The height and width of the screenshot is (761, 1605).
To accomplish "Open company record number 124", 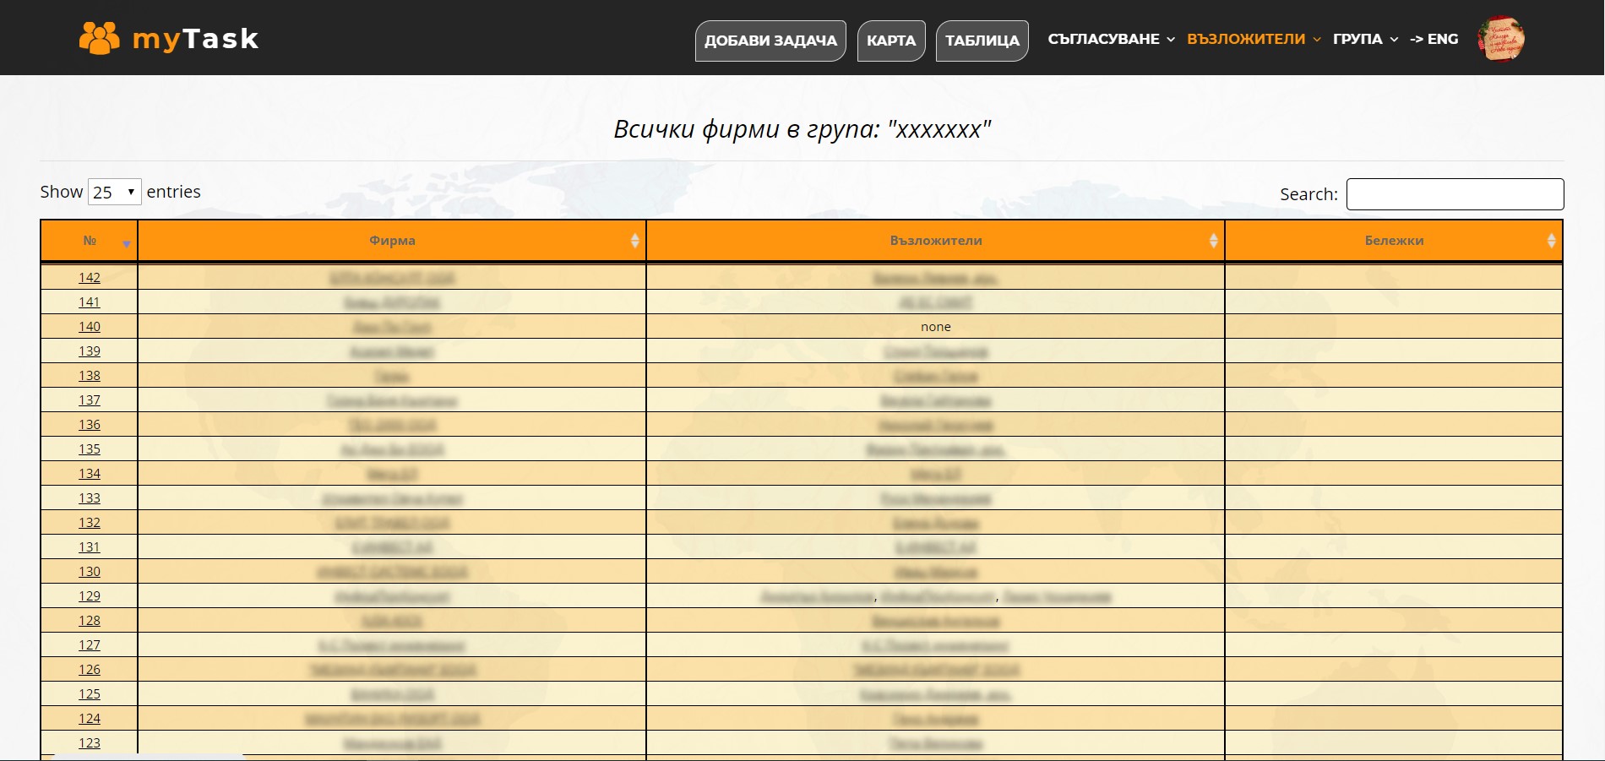I will click(90, 719).
